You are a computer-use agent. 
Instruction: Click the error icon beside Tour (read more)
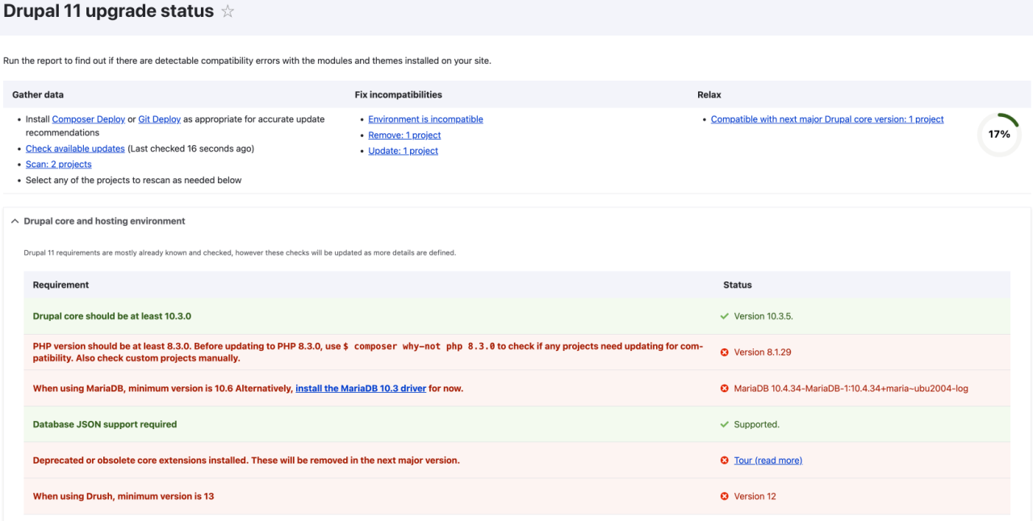pos(724,460)
